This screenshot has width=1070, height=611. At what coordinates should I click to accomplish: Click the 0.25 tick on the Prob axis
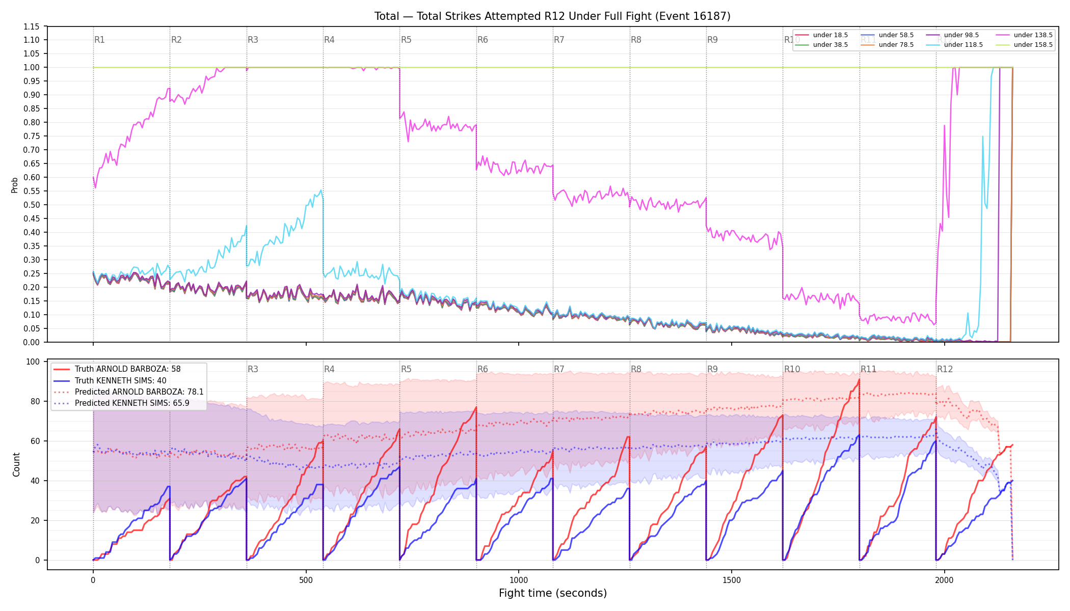pyautogui.click(x=32, y=273)
